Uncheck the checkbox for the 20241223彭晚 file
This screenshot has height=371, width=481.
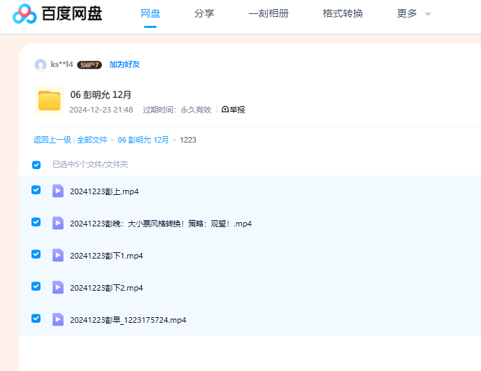[36, 222]
